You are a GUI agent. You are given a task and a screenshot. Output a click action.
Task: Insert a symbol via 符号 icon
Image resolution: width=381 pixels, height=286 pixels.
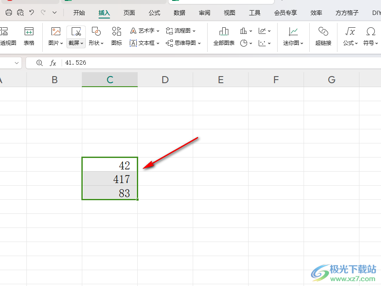click(370, 32)
